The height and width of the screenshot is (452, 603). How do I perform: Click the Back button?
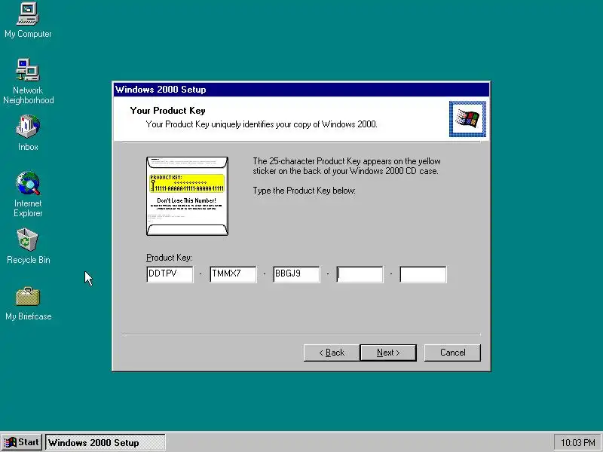(332, 353)
